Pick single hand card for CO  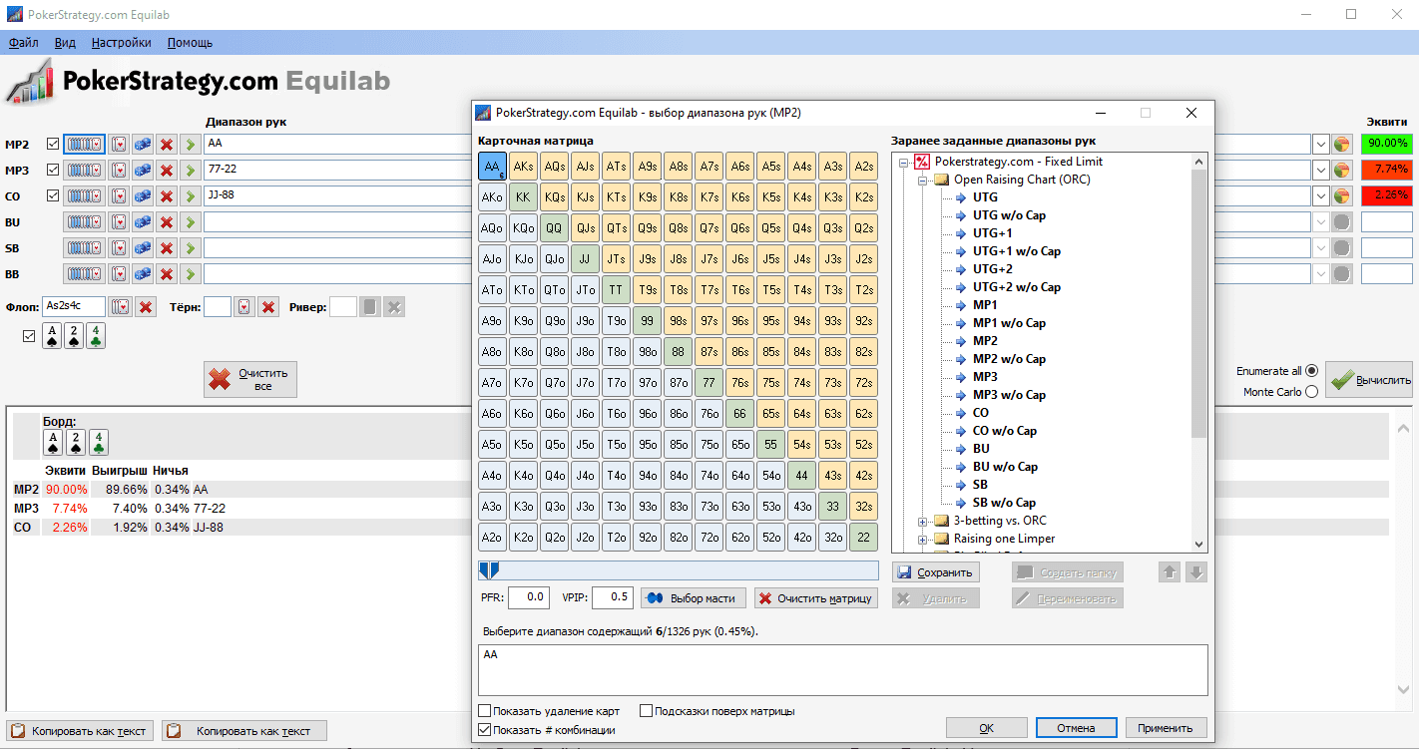tap(119, 196)
